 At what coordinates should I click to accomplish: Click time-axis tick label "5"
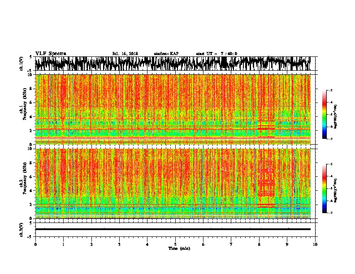click(x=175, y=244)
